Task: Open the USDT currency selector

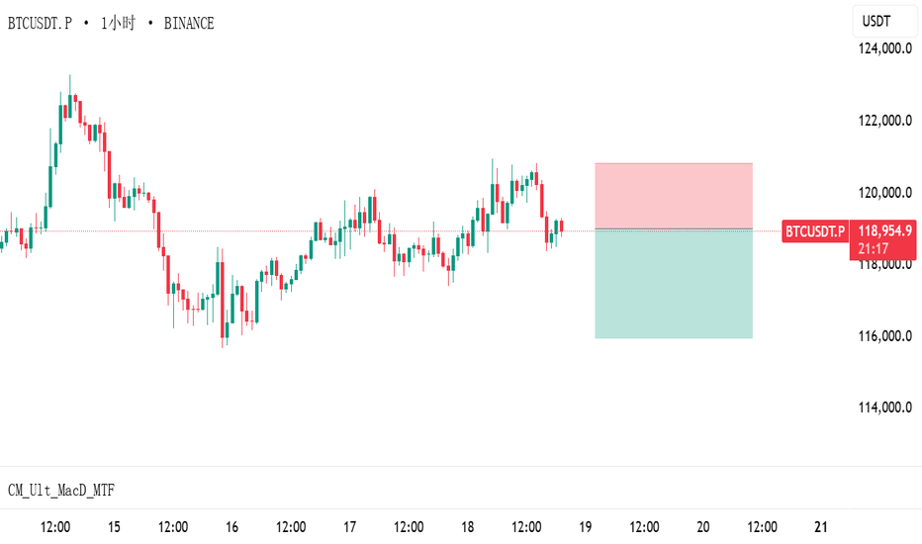Action: coord(884,22)
